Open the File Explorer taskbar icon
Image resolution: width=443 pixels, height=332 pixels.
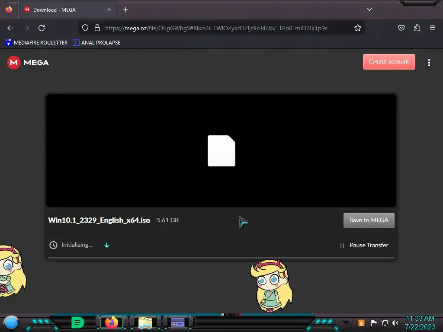(x=145, y=323)
